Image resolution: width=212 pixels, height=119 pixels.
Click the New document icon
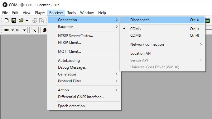click(7, 21)
